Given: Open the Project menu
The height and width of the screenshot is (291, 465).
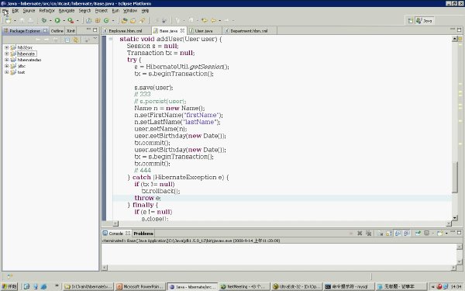Looking at the screenshot, I should [x=101, y=11].
